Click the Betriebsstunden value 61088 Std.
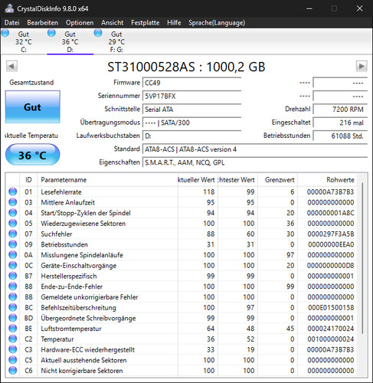373x383 pixels. 340,136
